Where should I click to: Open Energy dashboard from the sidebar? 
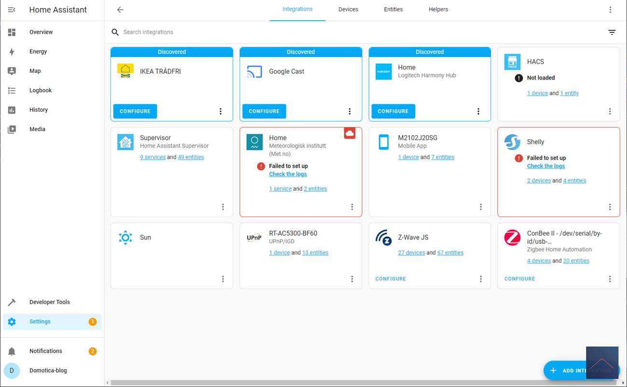tap(38, 52)
